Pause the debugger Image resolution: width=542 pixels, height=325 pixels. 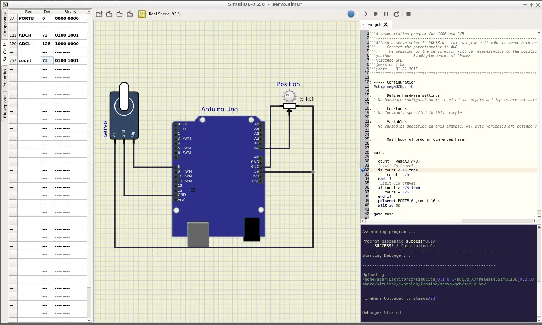(386, 14)
